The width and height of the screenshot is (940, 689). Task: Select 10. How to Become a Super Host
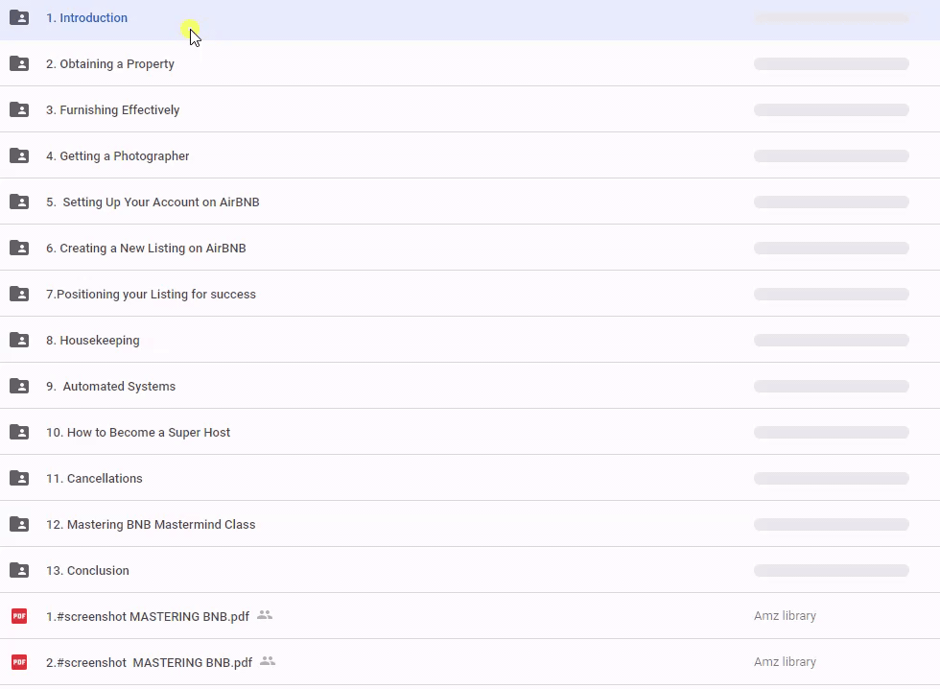(x=138, y=432)
